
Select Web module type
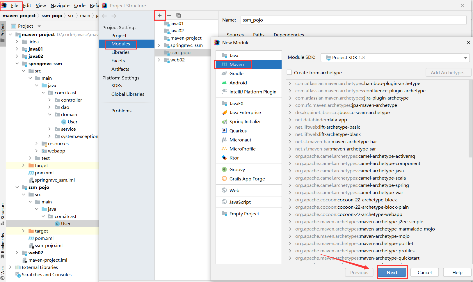[249, 190]
